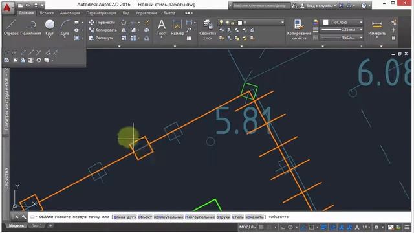Click the Save icon in quick access toolbar
The image size is (414, 233).
pos(36,5)
